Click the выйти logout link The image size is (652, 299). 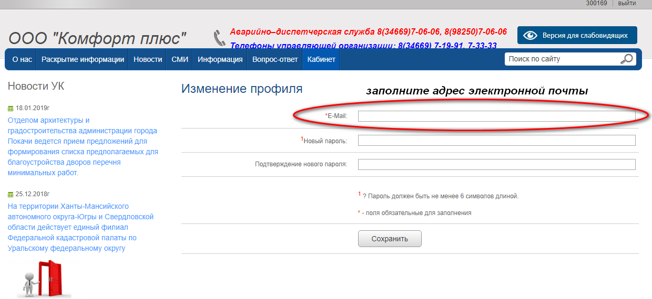click(x=627, y=3)
